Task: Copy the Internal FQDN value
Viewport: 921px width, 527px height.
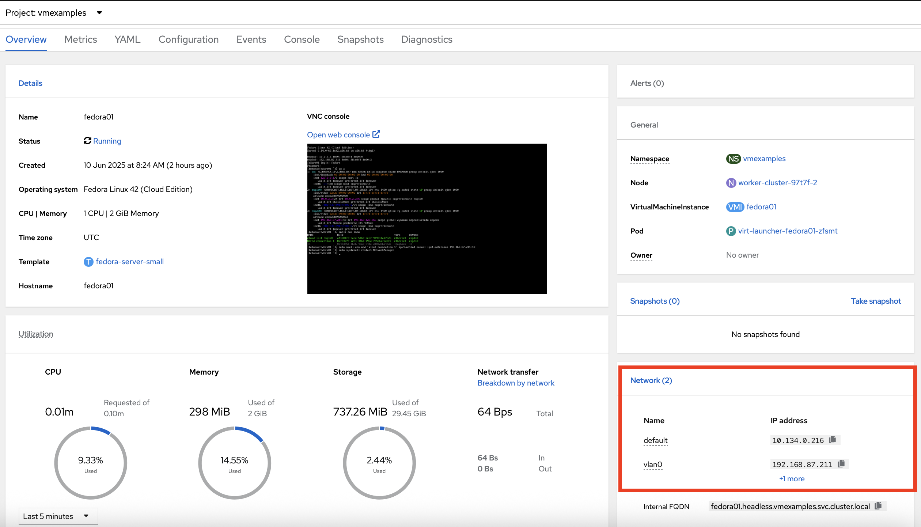Action: click(878, 506)
